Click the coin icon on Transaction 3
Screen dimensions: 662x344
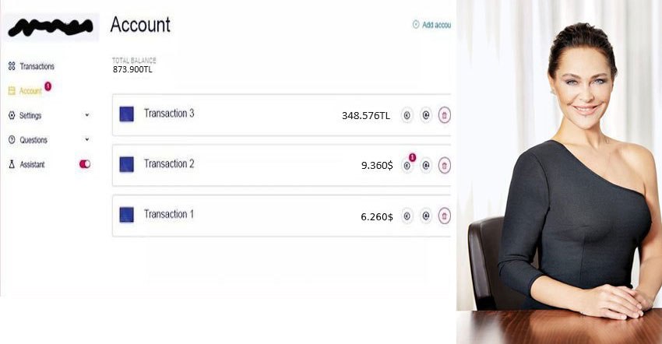(x=407, y=115)
